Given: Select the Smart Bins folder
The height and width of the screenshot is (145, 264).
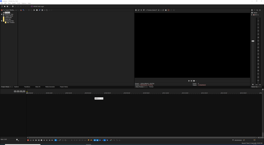Looking at the screenshot, I should tap(8, 19).
